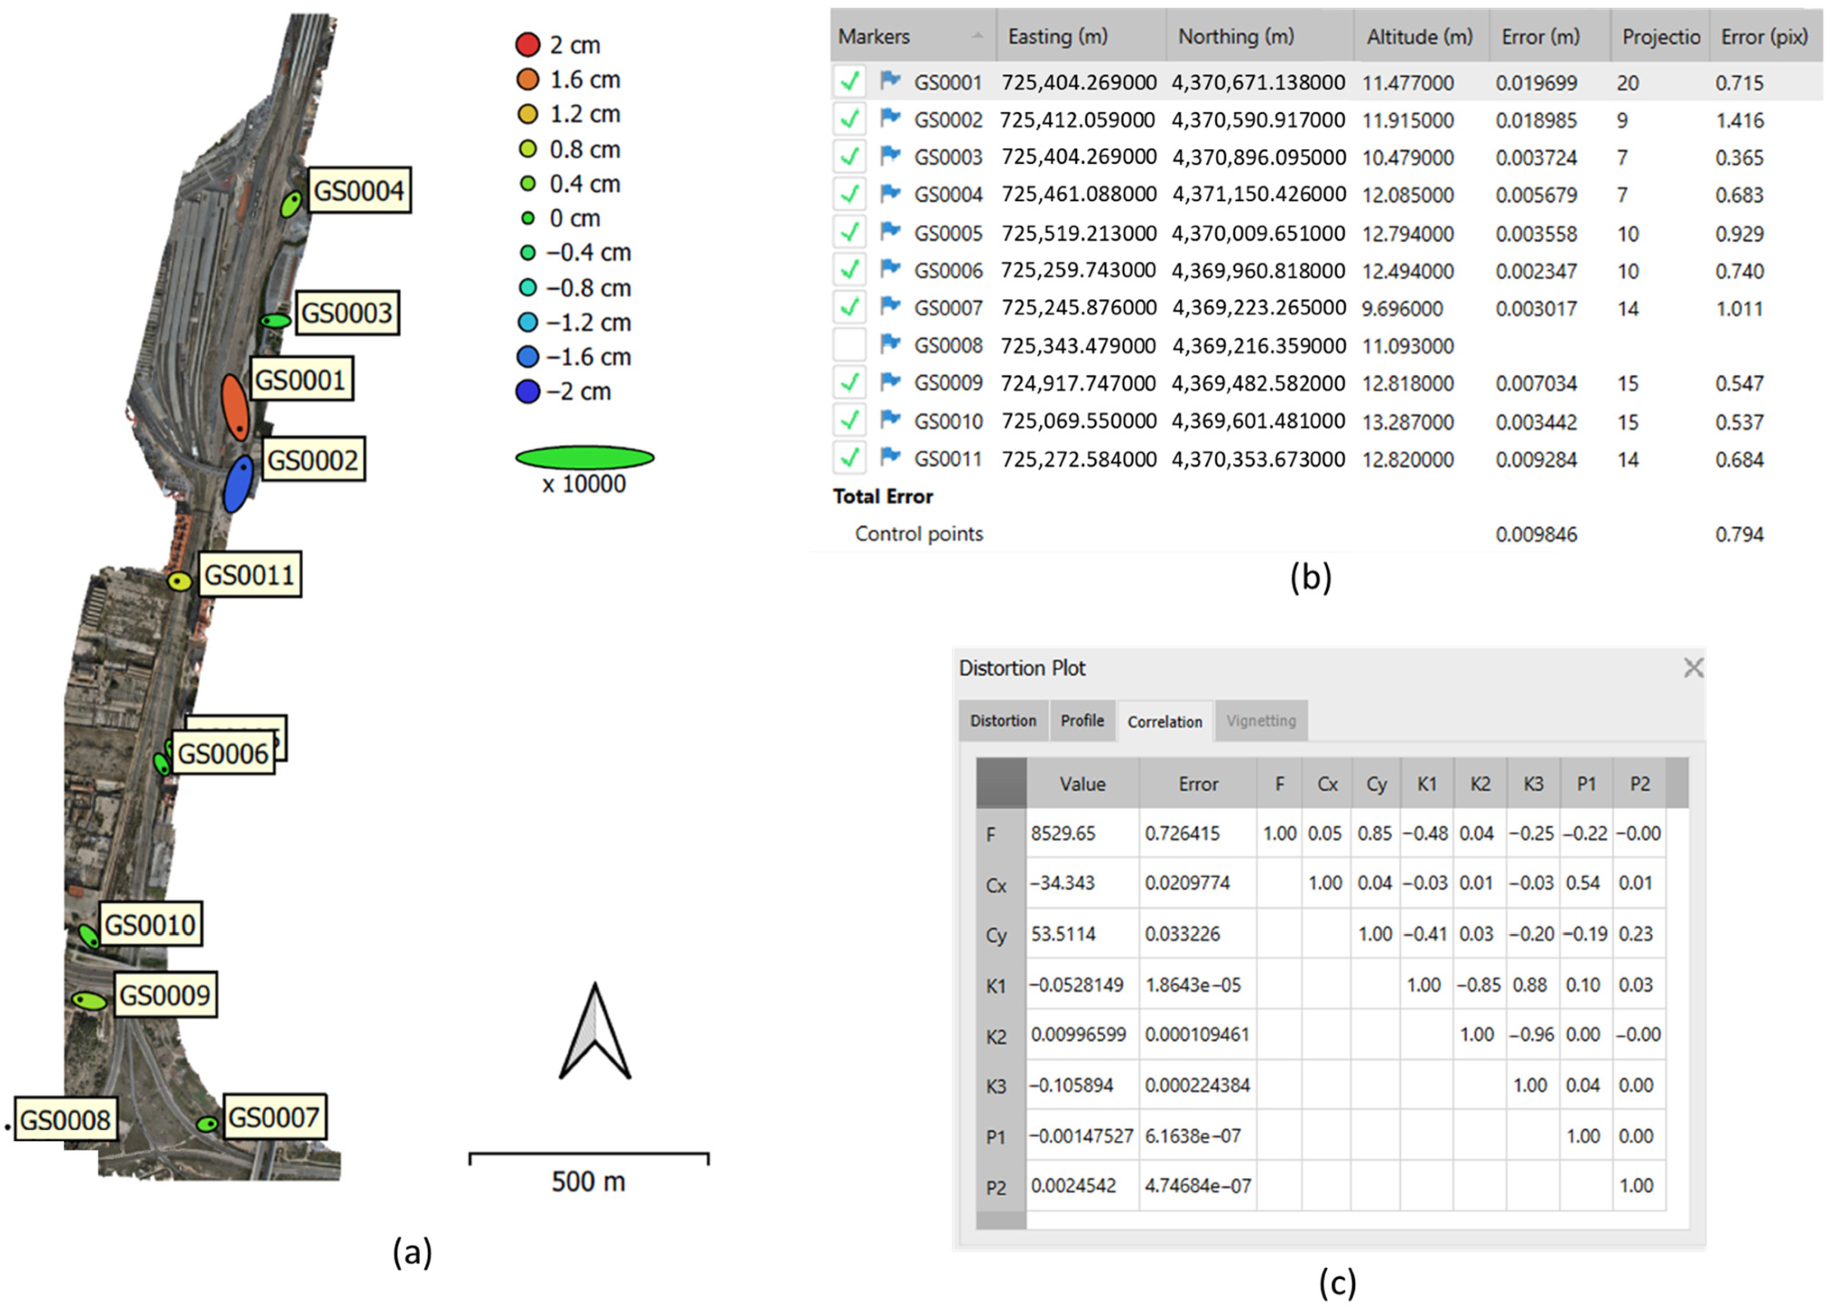Close the Distortion Plot window
The height and width of the screenshot is (1309, 1830).
pyautogui.click(x=1693, y=668)
